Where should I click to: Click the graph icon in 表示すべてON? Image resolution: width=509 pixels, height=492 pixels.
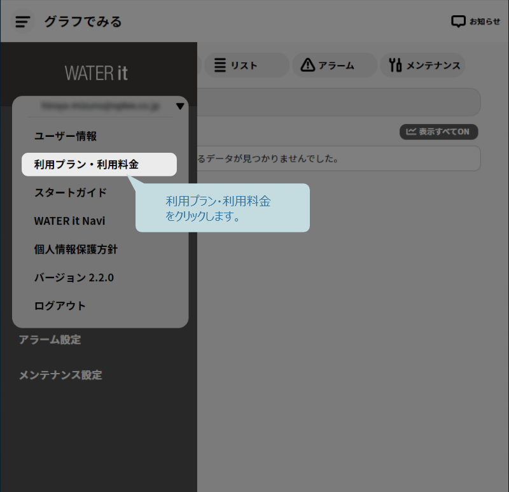(410, 132)
